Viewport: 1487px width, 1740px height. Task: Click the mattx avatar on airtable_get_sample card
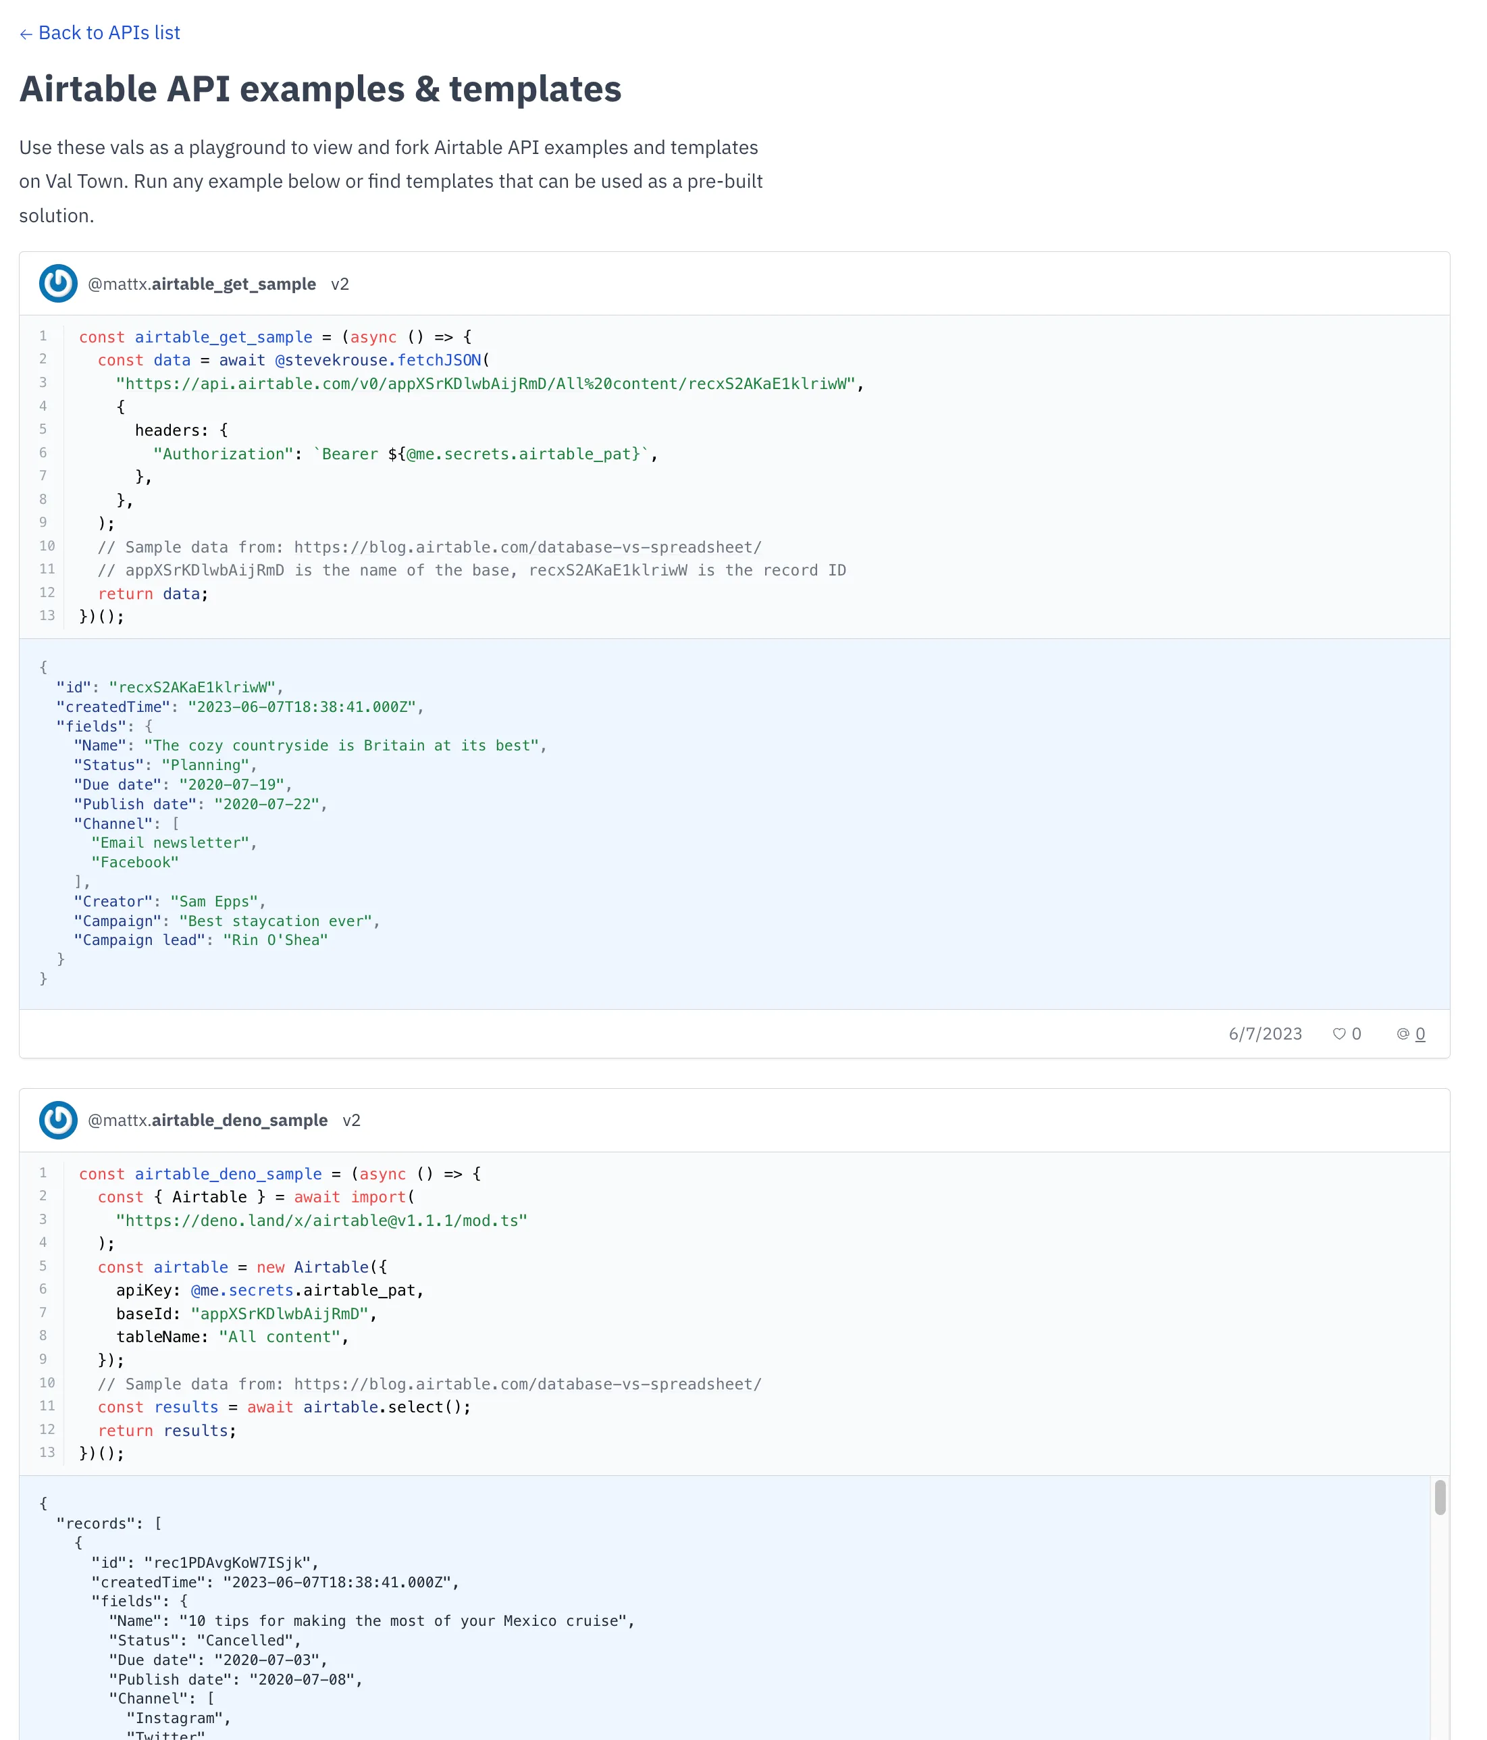tap(57, 283)
